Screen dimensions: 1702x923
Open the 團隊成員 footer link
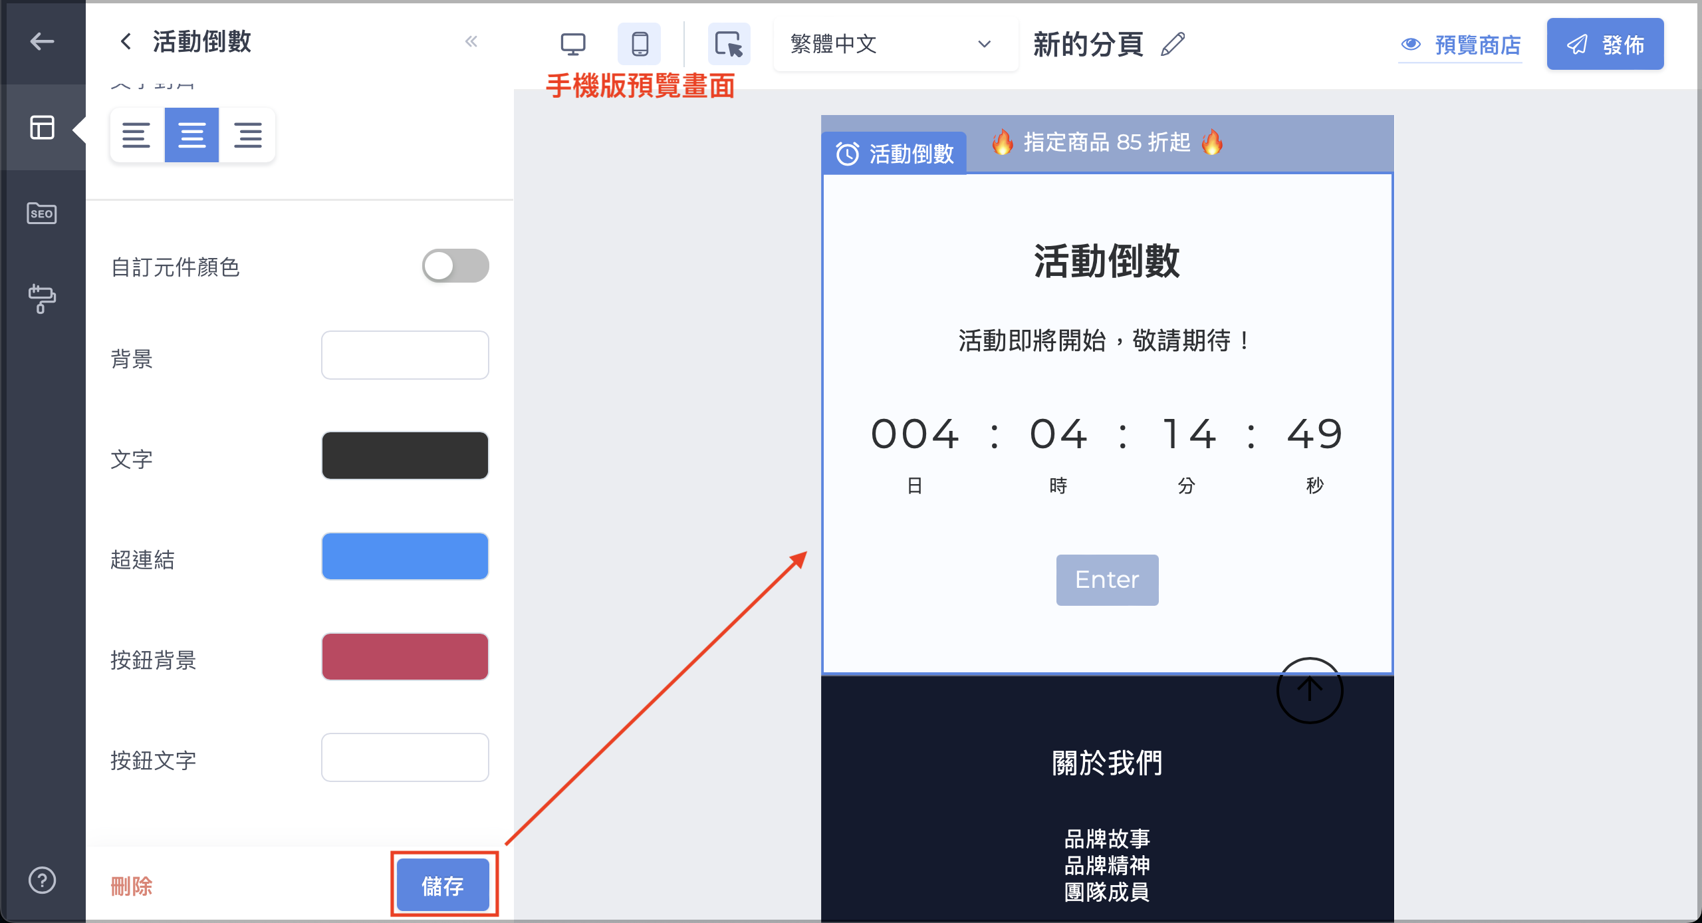click(x=1107, y=892)
